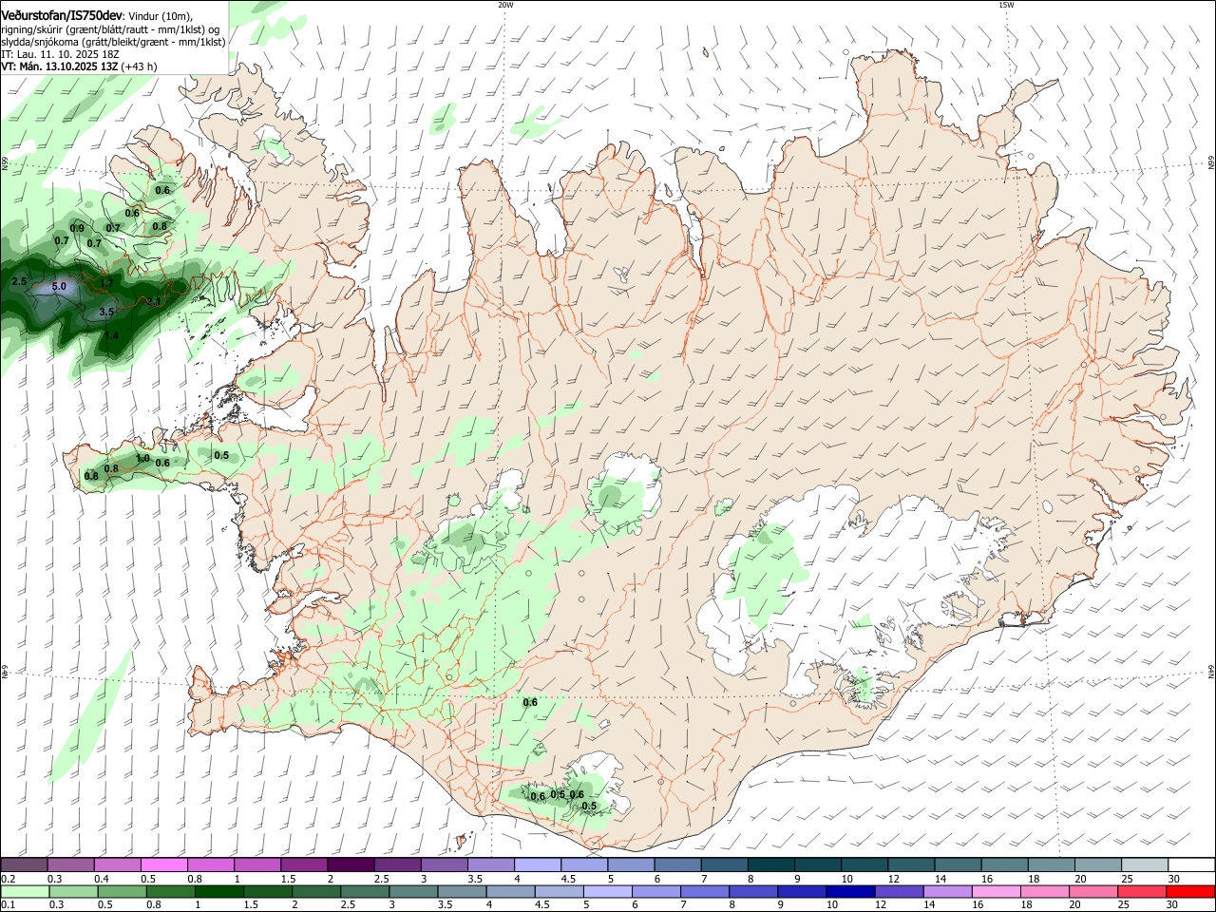Pick snow scale swatch between 0.5 and 0.8
Image resolution: width=1216 pixels, height=912 pixels.
163,864
